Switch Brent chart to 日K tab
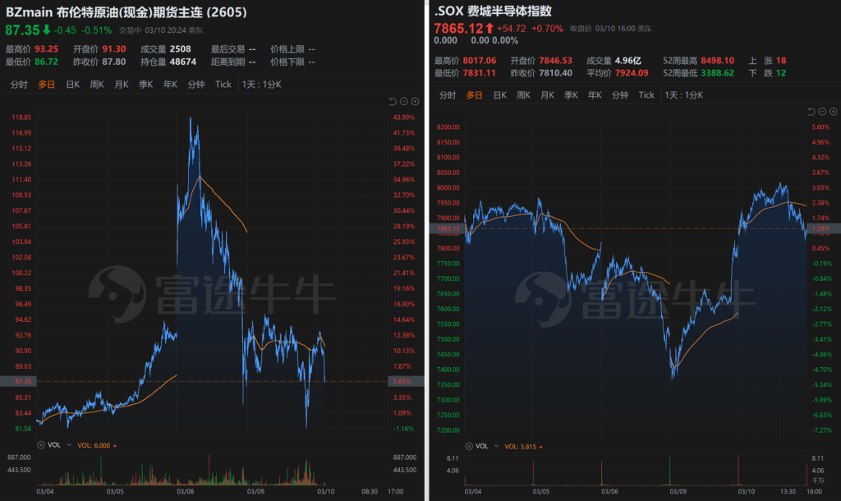This screenshot has height=501, width=841. [72, 84]
